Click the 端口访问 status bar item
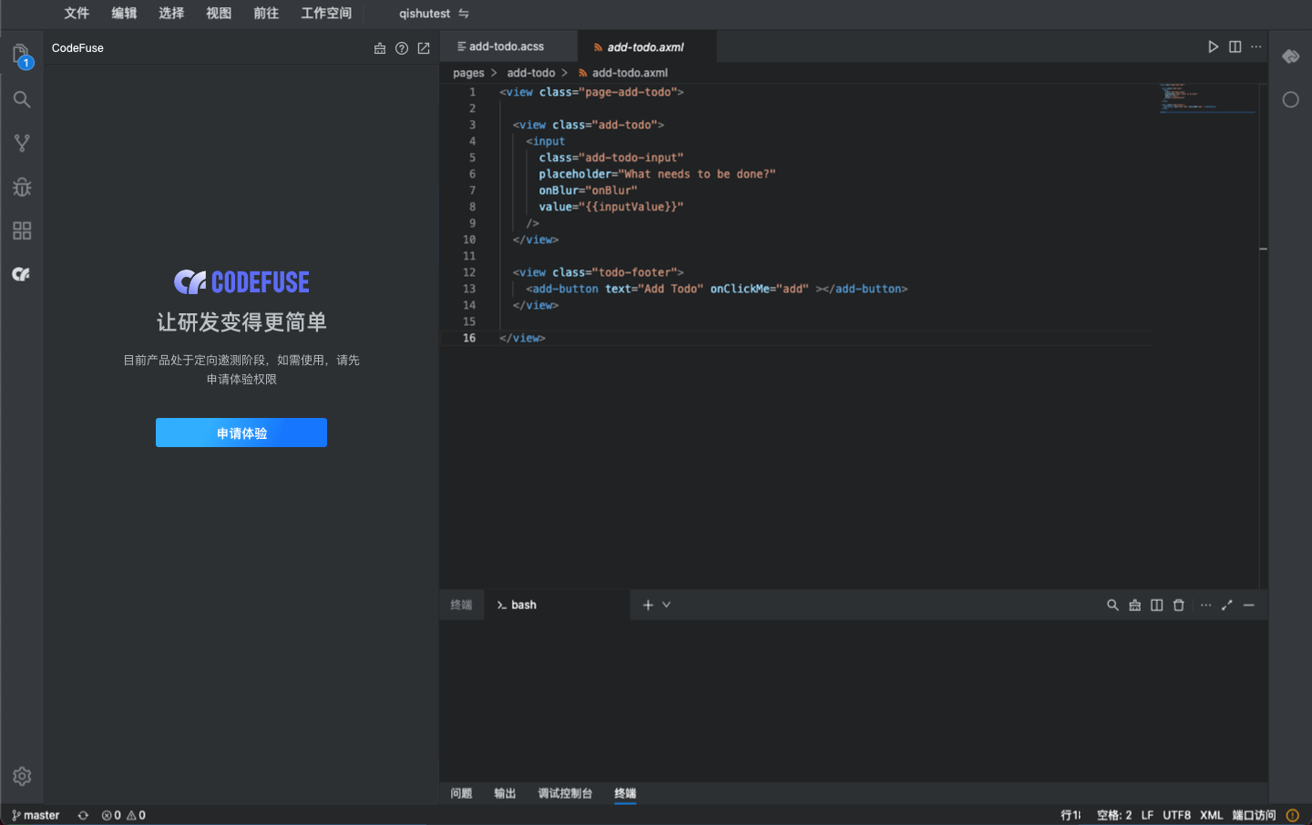 (x=1254, y=815)
